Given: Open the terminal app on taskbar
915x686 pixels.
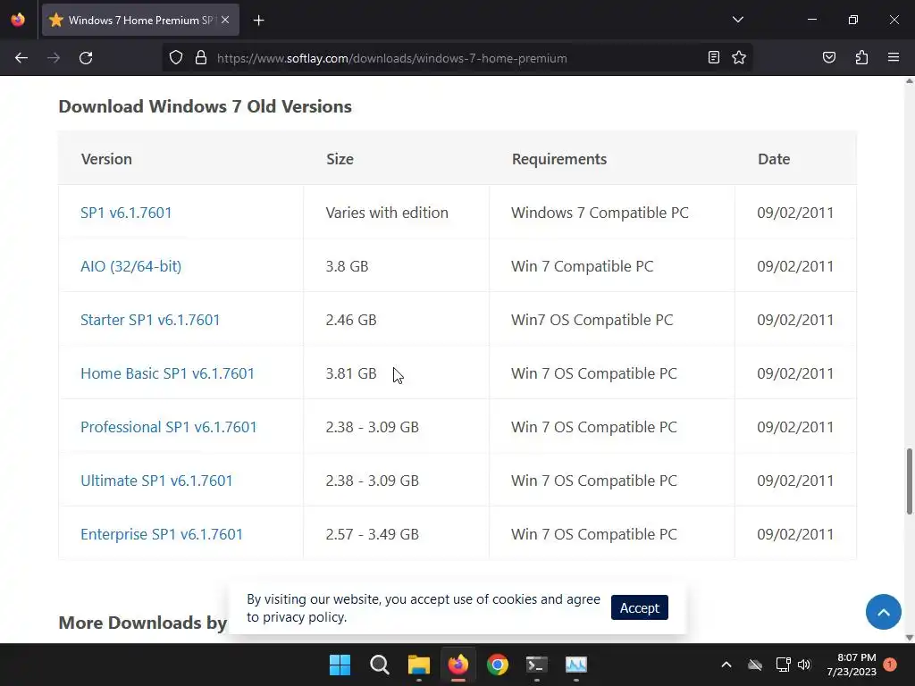Looking at the screenshot, I should pos(537,665).
